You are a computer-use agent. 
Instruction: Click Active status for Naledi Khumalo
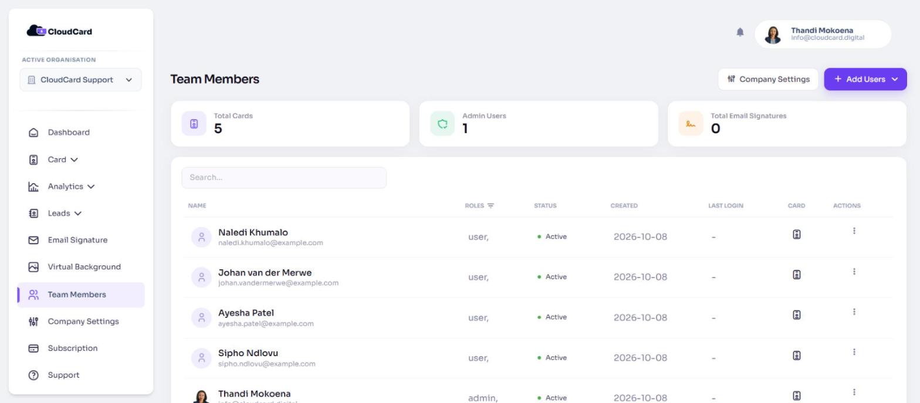point(552,237)
